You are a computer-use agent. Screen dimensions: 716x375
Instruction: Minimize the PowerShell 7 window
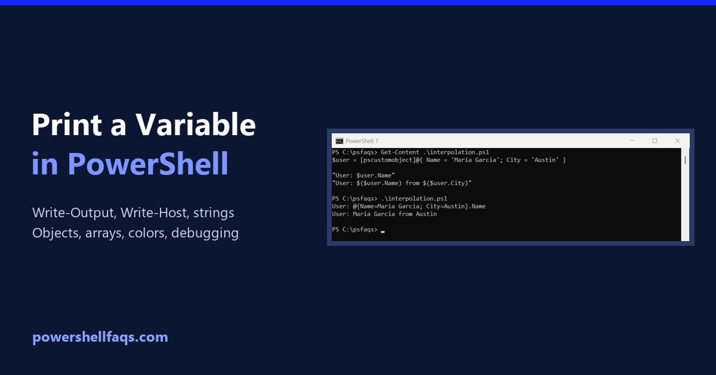(632, 141)
